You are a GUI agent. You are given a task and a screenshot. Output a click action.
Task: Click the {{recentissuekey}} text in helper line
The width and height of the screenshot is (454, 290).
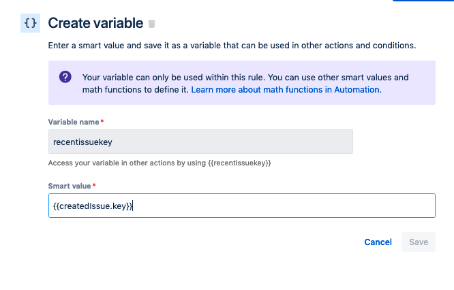pos(239,163)
